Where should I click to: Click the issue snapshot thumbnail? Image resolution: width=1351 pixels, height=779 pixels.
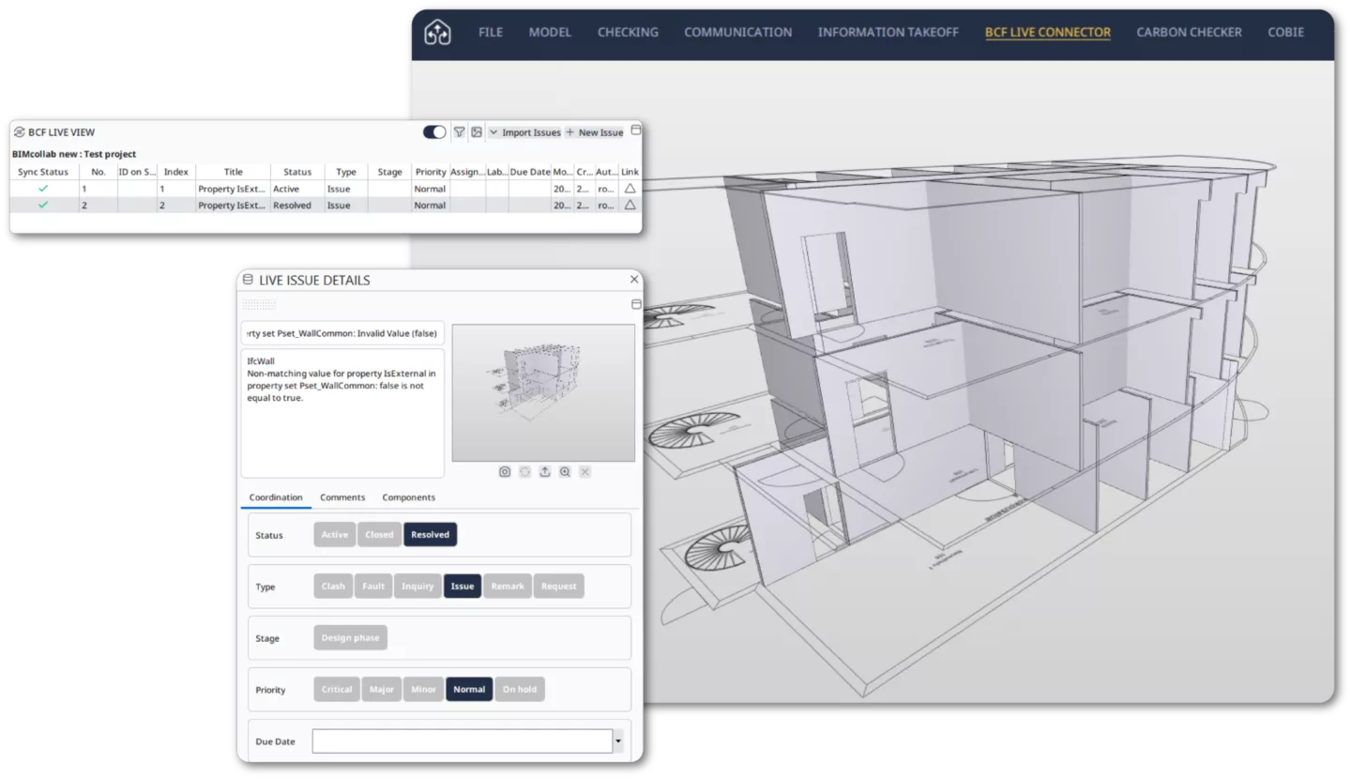tap(543, 393)
